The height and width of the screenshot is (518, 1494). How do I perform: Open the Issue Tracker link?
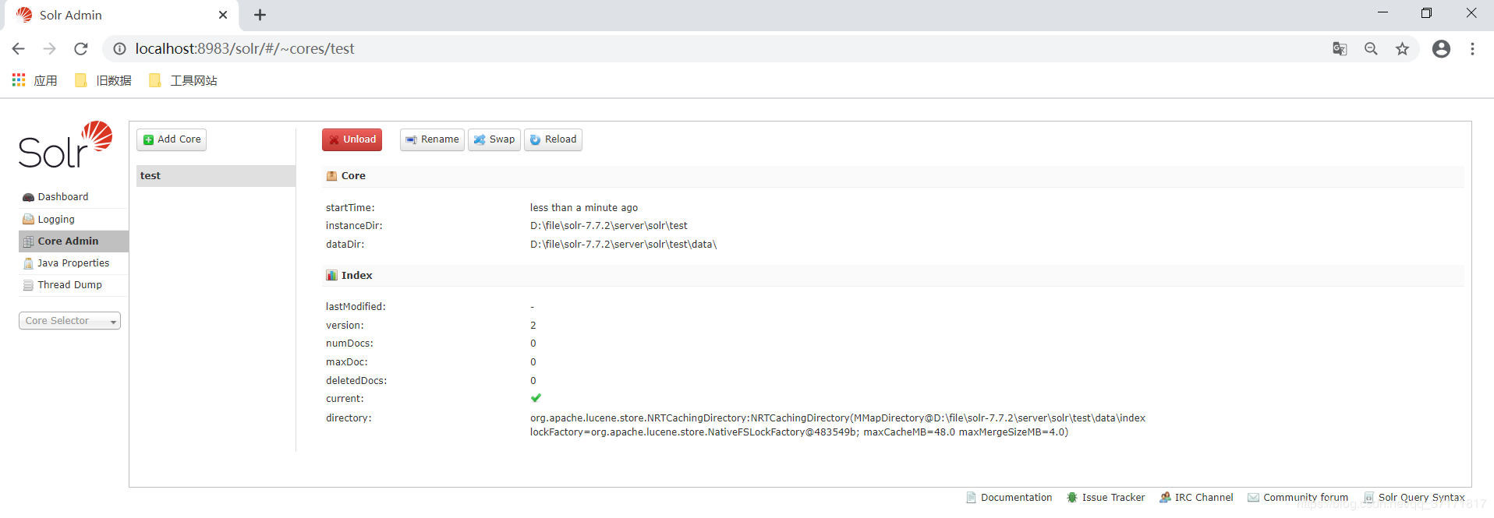tap(1106, 498)
